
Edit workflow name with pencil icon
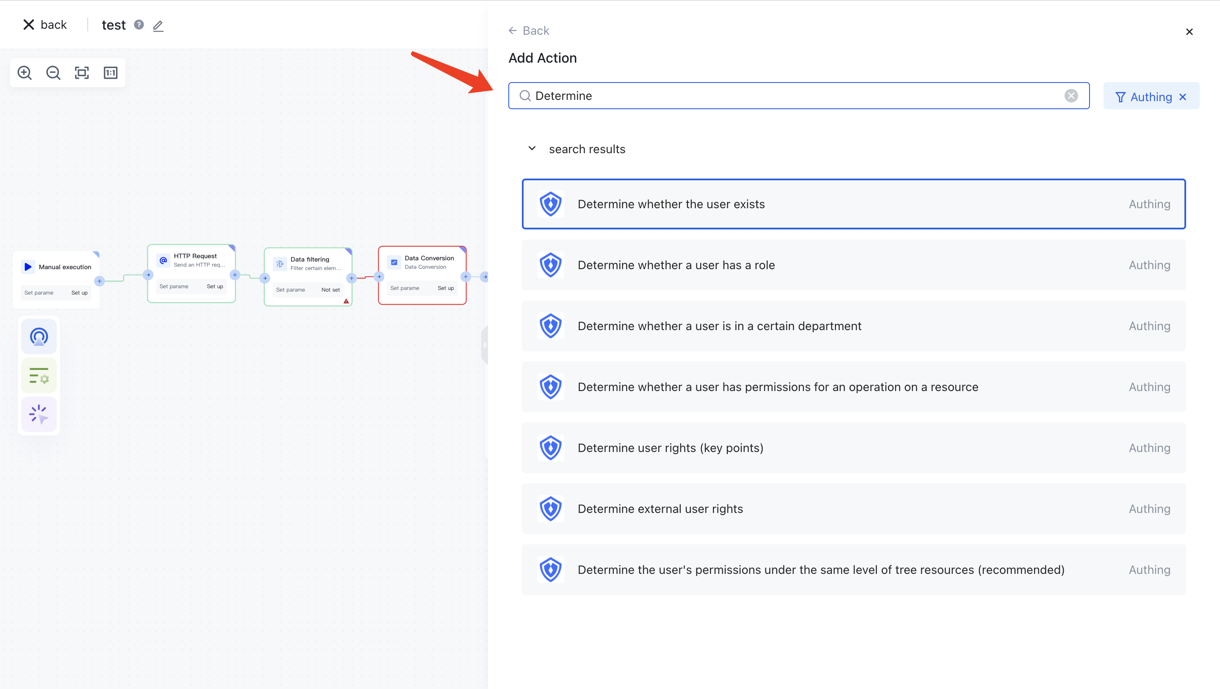click(158, 25)
